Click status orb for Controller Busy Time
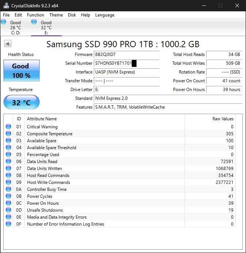The width and height of the screenshot is (246, 253). point(8,189)
